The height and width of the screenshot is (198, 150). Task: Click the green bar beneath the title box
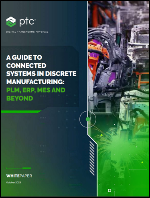pyautogui.click(x=21, y=112)
